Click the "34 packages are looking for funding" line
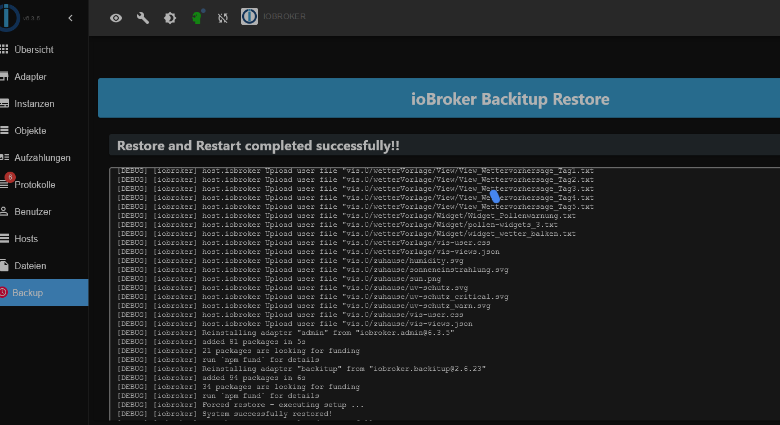Image resolution: width=780 pixels, height=425 pixels. coord(238,387)
